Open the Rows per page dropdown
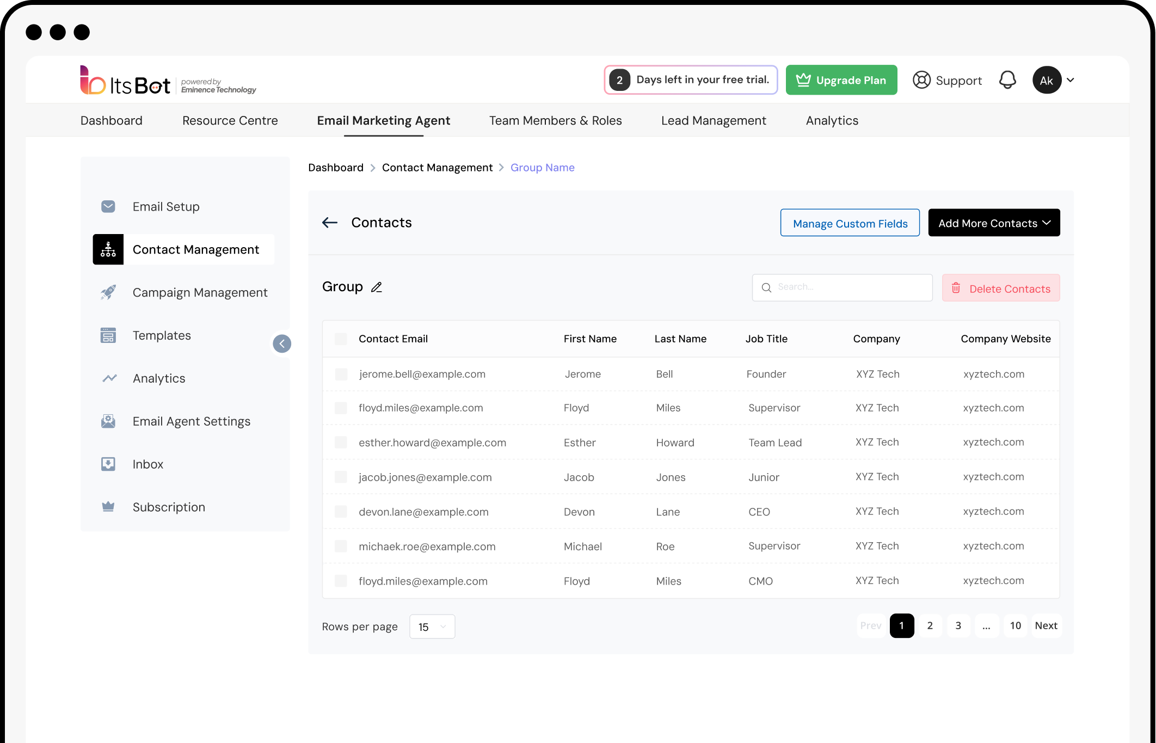Screen dimensions: 1156x743 click(432, 627)
